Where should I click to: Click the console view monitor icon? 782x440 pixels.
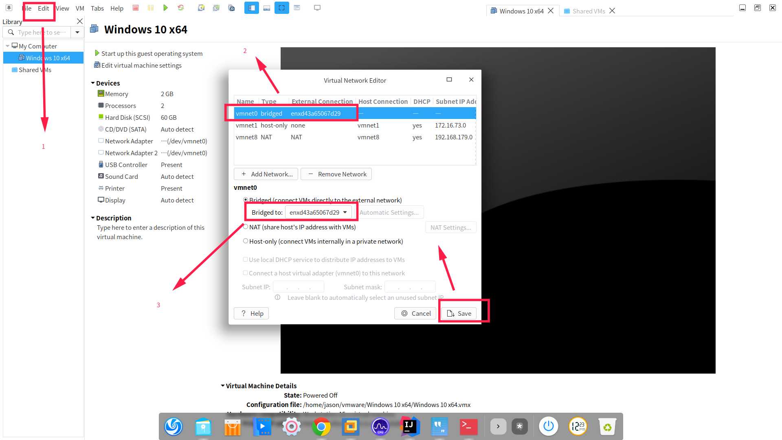tap(317, 8)
